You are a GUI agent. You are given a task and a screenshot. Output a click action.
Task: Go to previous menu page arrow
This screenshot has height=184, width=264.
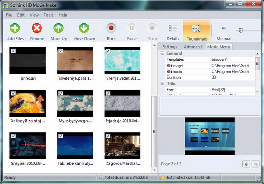tap(246, 164)
